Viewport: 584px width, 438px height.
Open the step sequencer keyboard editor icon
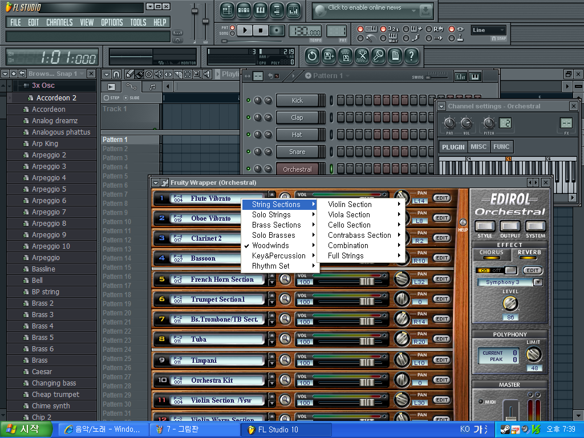(475, 76)
